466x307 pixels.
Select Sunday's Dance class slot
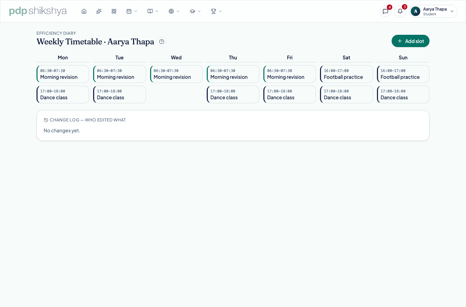[x=403, y=94]
